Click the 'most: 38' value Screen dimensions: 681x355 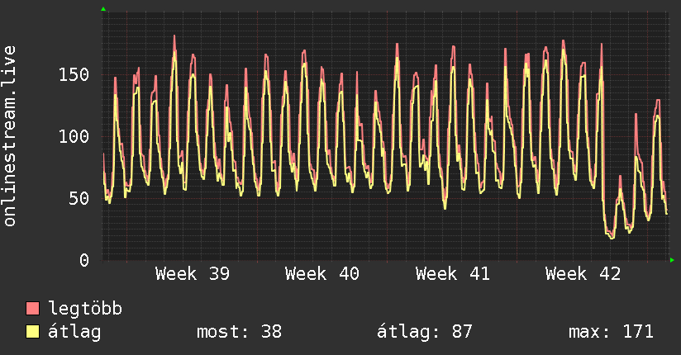click(x=240, y=332)
